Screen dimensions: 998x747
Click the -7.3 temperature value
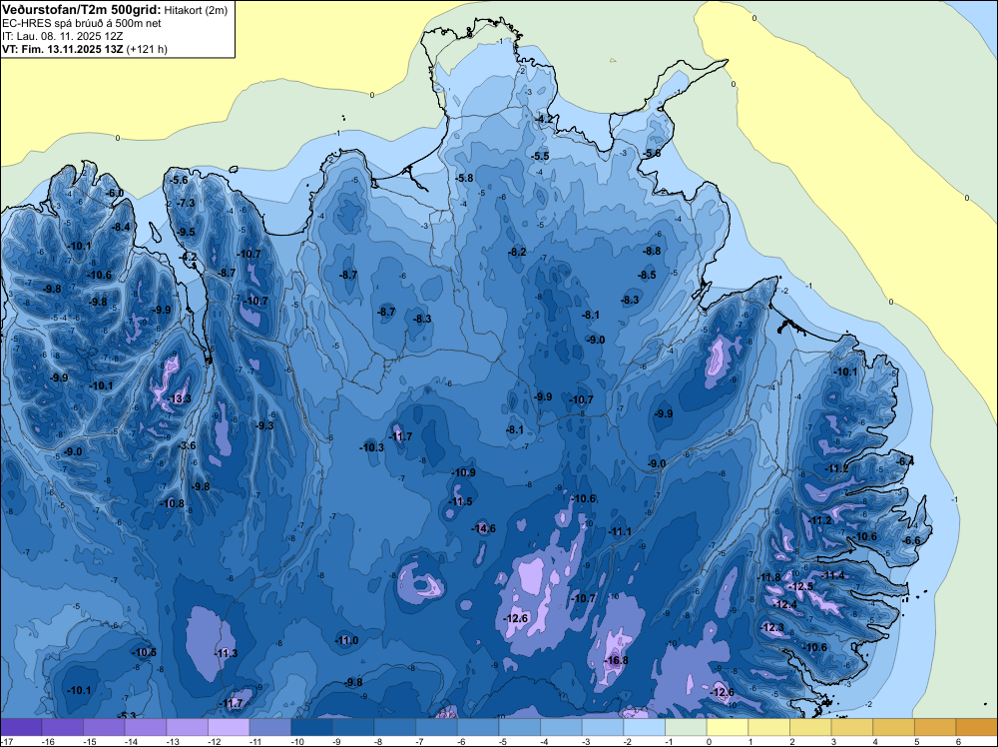(186, 203)
